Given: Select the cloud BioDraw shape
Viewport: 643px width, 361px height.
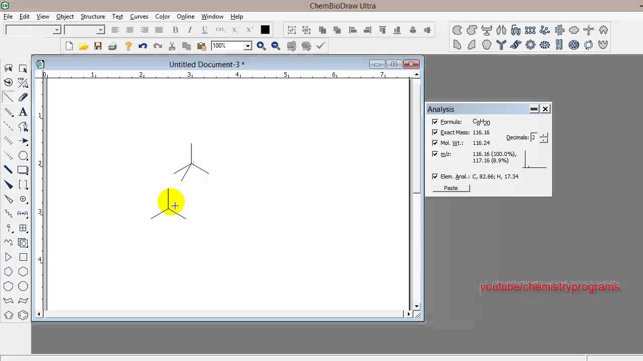Looking at the screenshot, I should click(574, 30).
